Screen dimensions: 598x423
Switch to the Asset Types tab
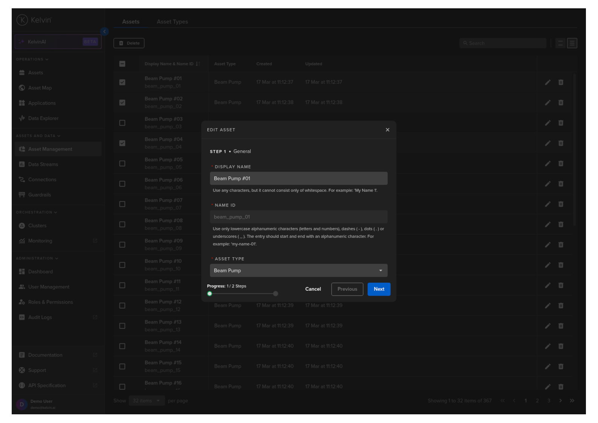(x=172, y=22)
